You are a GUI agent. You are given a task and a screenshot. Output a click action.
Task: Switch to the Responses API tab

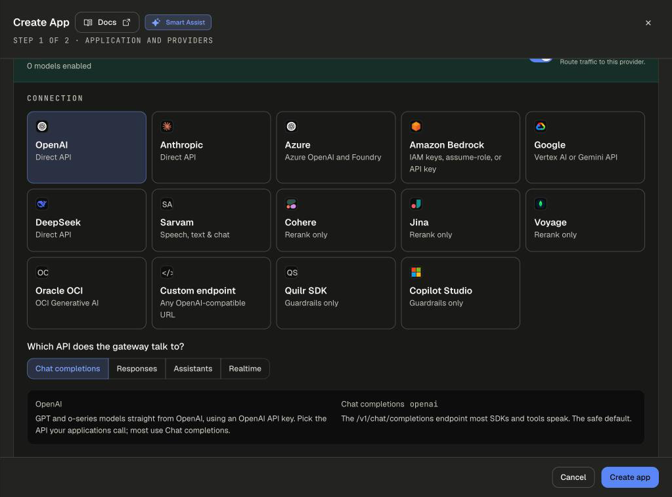tap(137, 368)
